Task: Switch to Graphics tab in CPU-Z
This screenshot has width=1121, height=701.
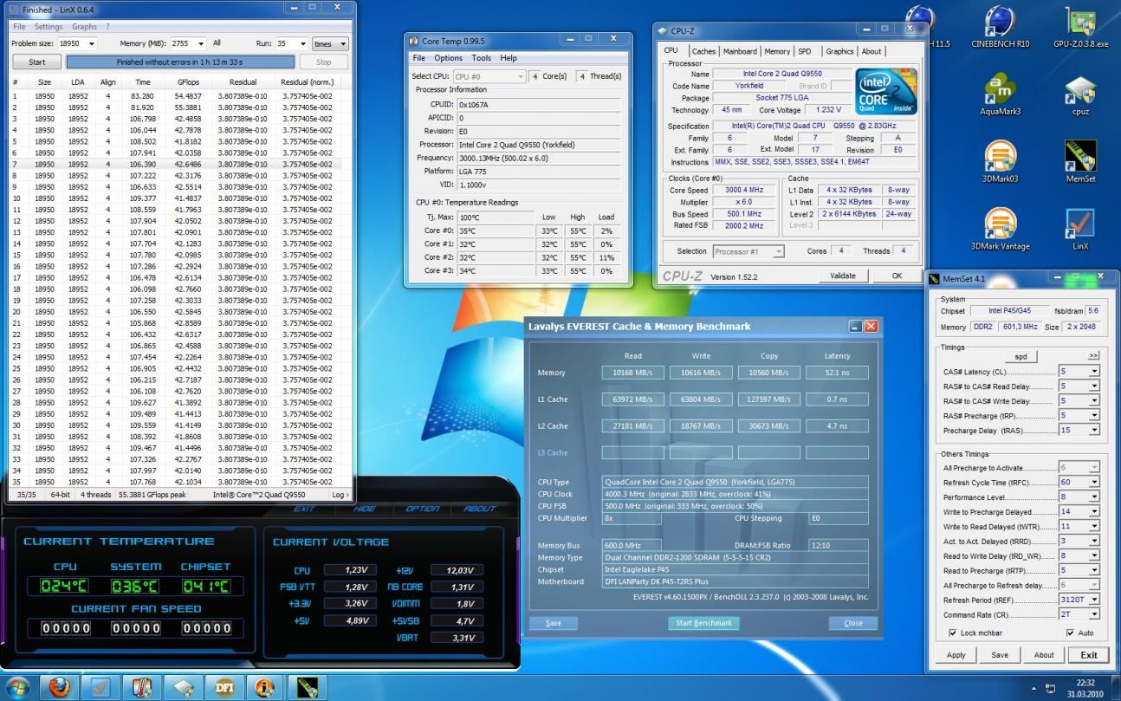Action: point(839,51)
